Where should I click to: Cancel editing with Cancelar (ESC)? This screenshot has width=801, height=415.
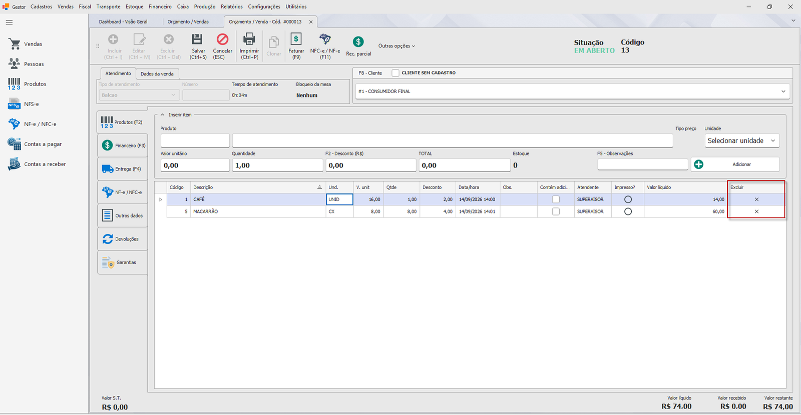[222, 46]
